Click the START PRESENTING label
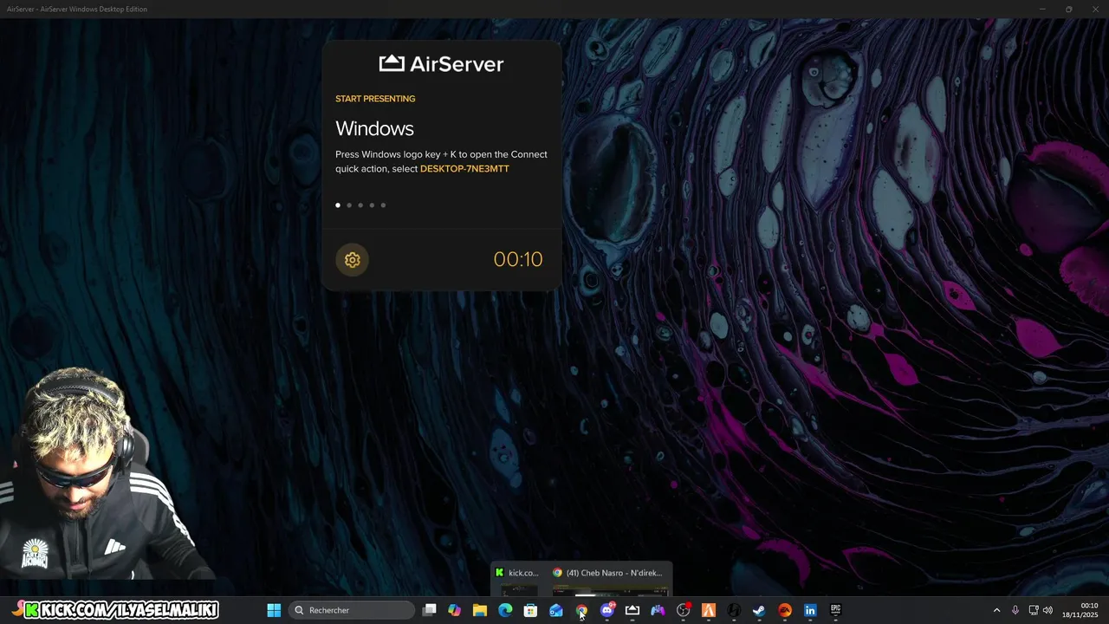Viewport: 1109px width, 624px height. [x=375, y=99]
